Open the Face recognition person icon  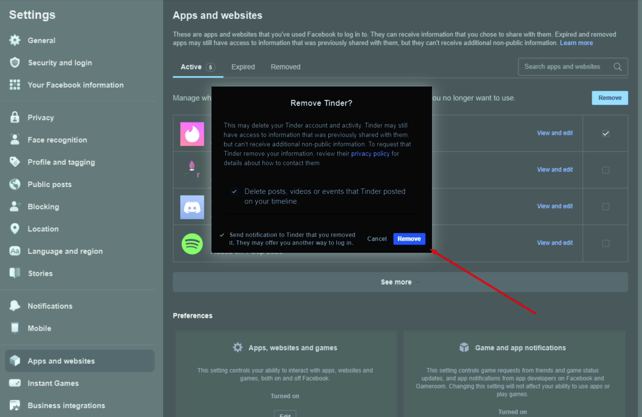click(x=15, y=140)
